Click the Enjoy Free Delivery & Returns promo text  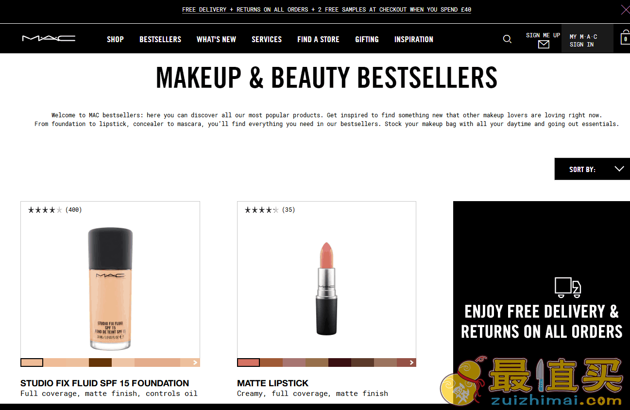pyautogui.click(x=542, y=321)
